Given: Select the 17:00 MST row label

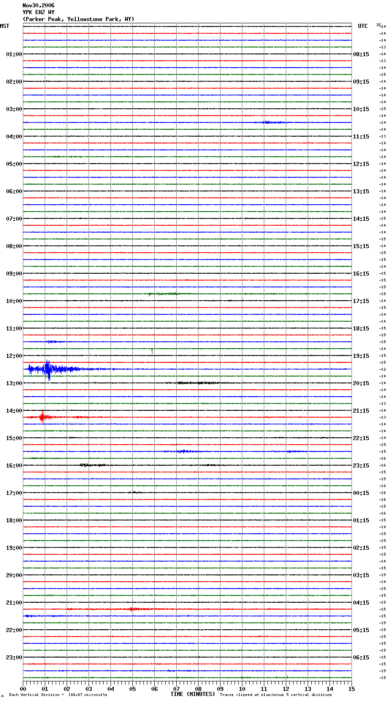Looking at the screenshot, I should point(14,493).
